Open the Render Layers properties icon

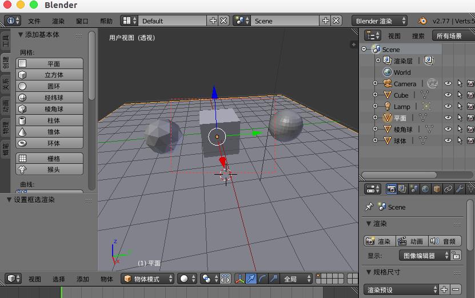click(402, 189)
